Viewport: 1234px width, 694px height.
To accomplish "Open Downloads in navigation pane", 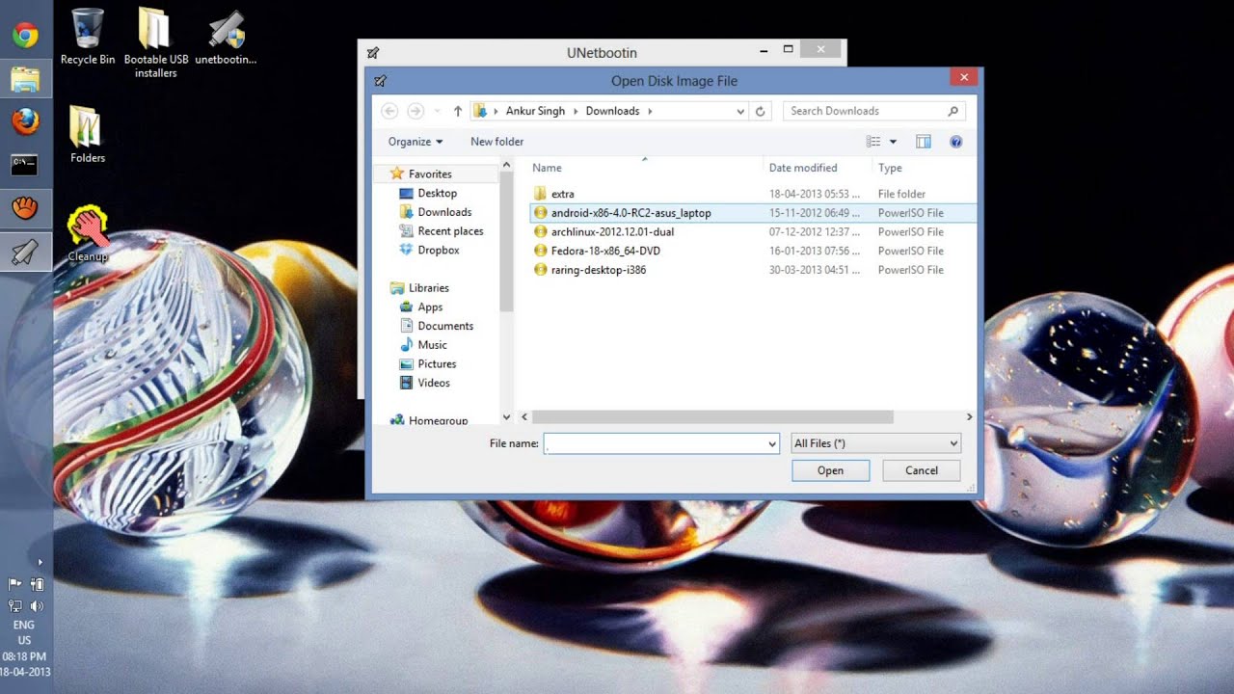I will pos(444,212).
